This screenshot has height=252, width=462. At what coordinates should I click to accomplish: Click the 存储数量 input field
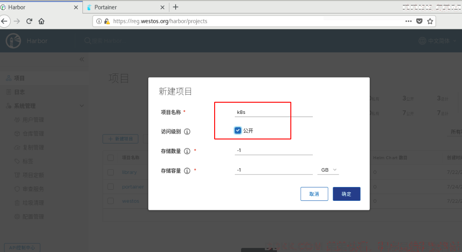click(273, 150)
